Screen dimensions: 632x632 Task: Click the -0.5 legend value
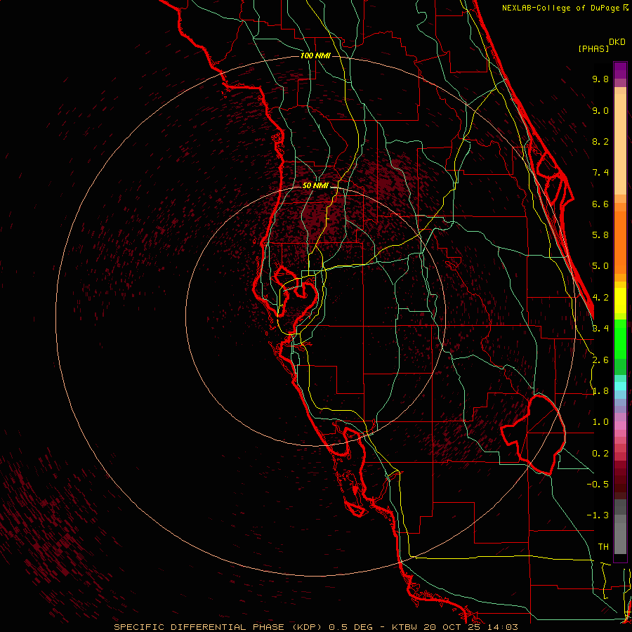598,484
